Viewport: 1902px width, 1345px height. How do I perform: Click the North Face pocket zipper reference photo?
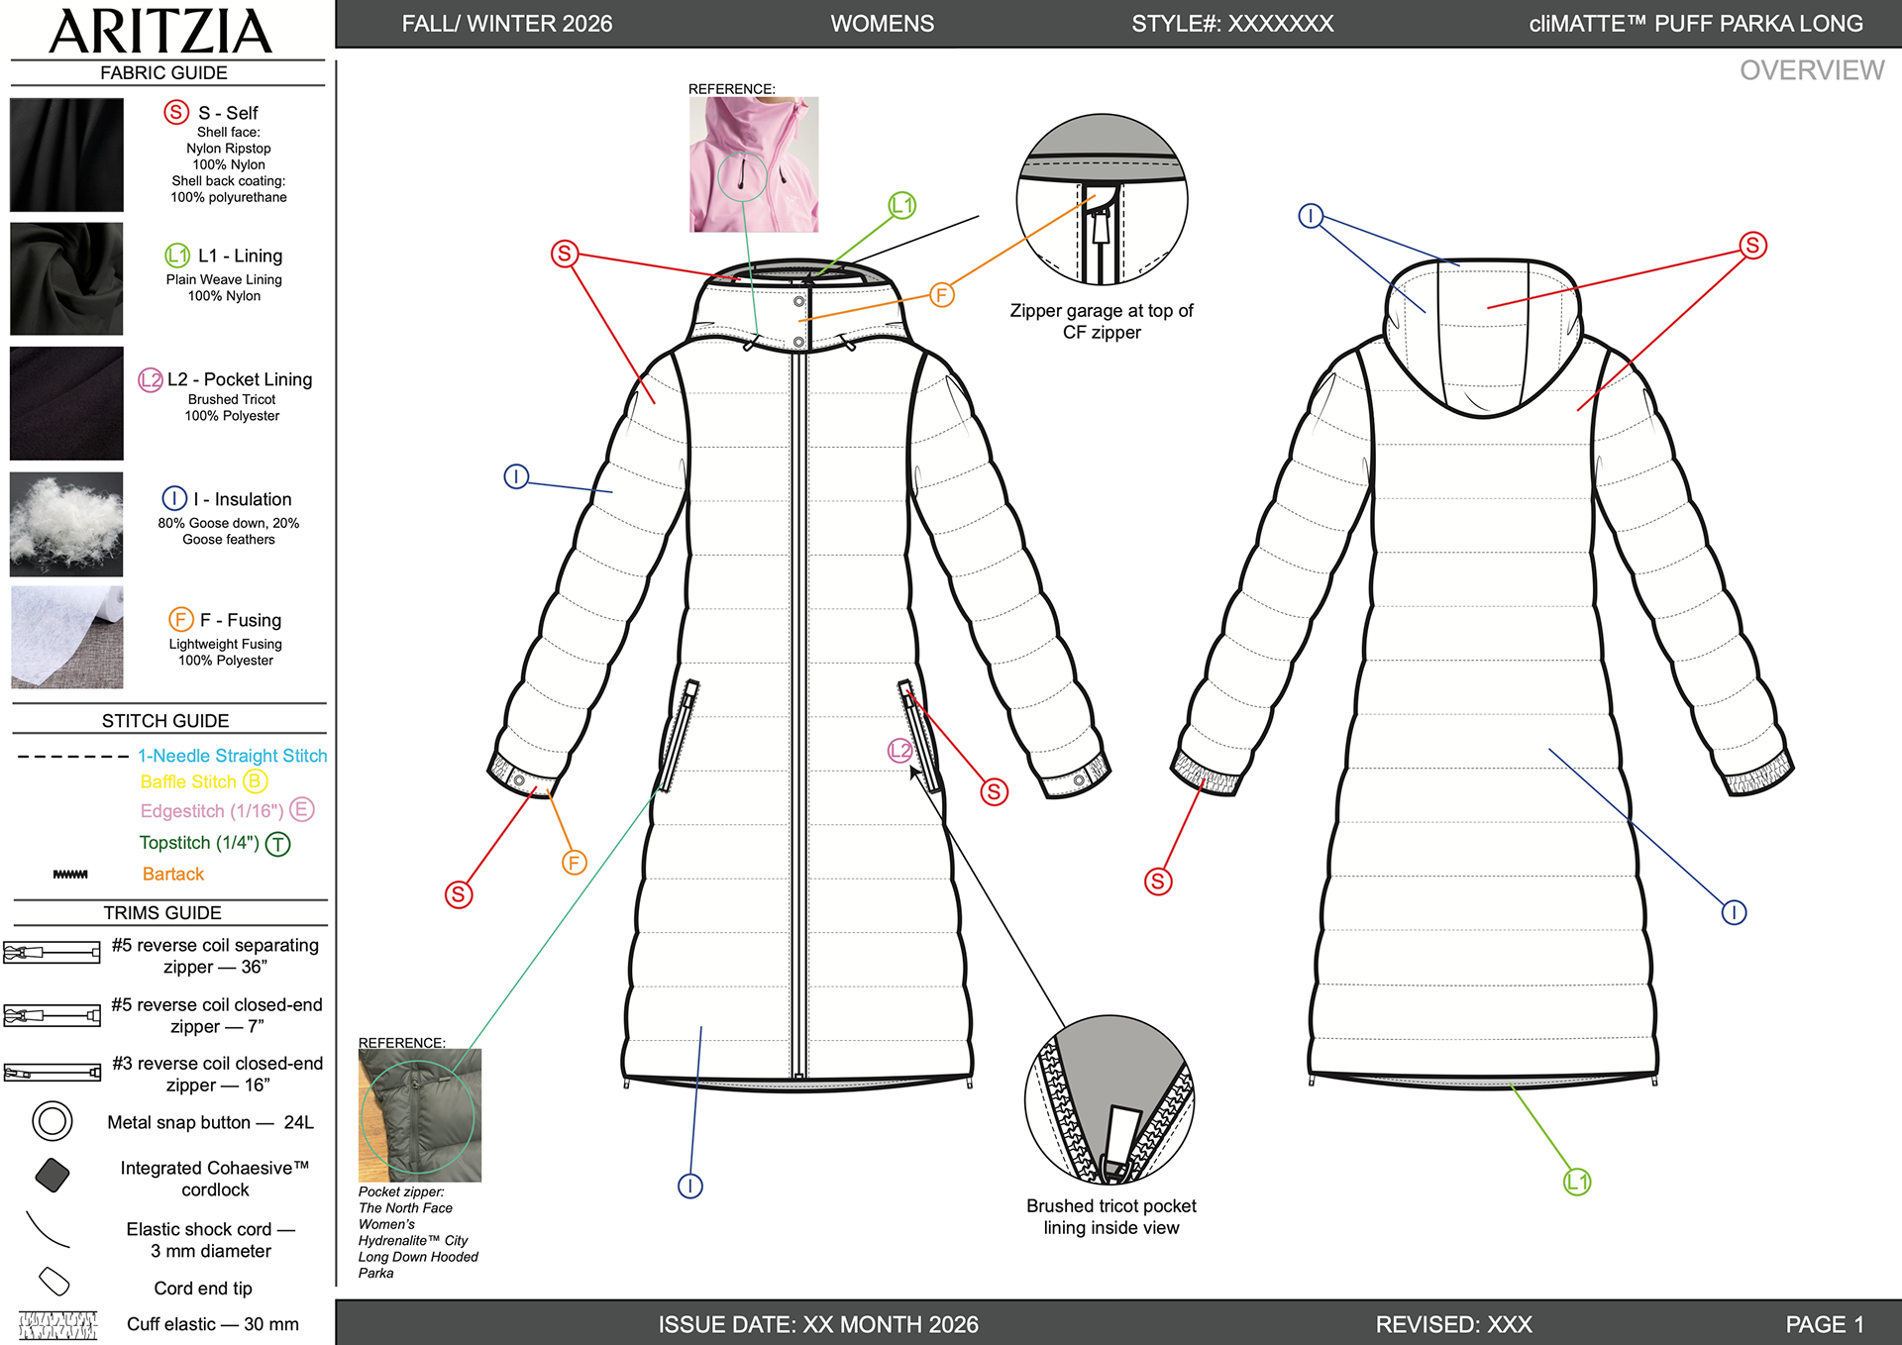point(420,1115)
